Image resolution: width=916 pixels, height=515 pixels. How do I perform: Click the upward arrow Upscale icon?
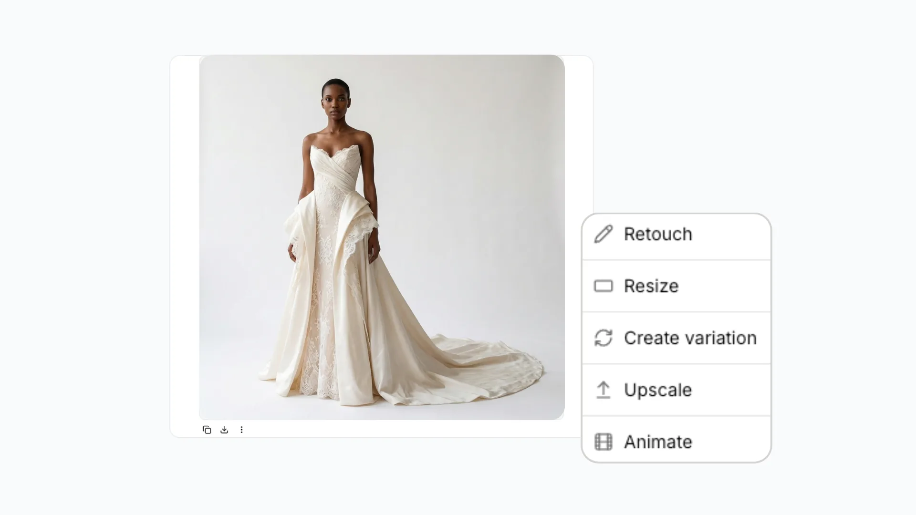point(603,390)
